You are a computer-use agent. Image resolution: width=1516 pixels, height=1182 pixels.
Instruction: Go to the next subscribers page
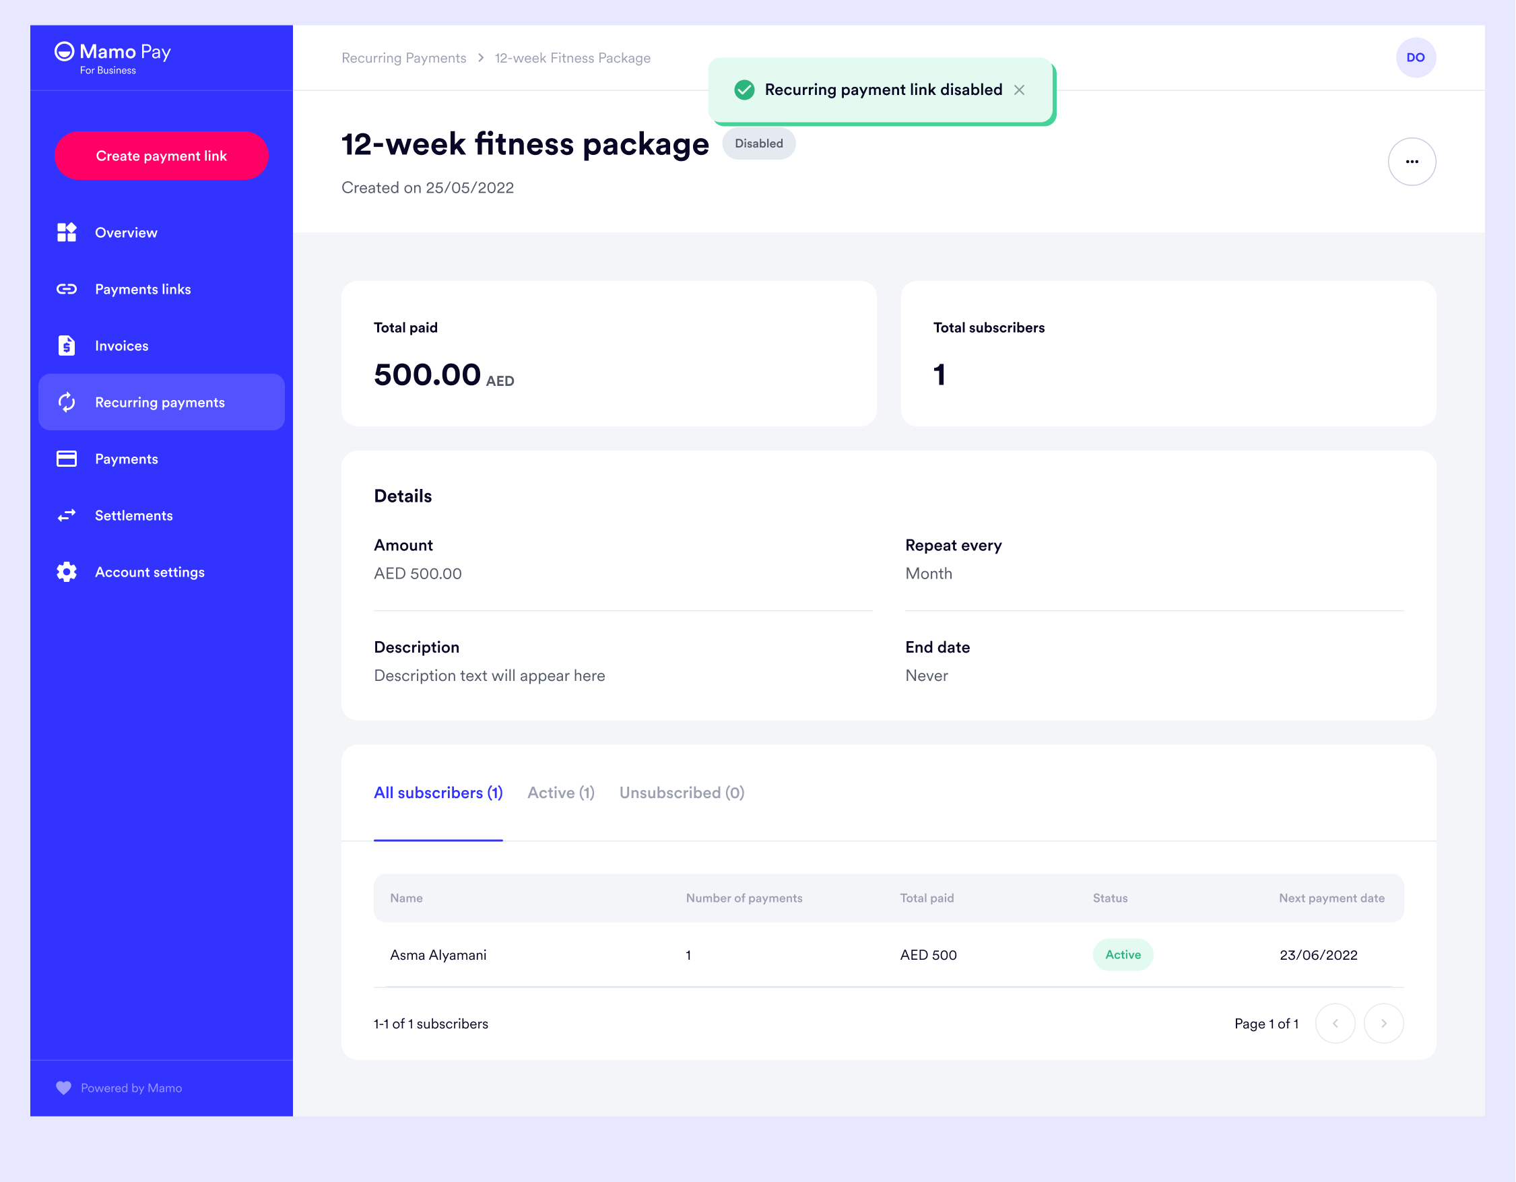coord(1383,1023)
